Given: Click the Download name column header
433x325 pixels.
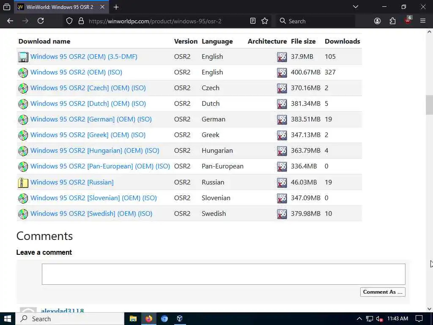Looking at the screenshot, I should click(44, 41).
